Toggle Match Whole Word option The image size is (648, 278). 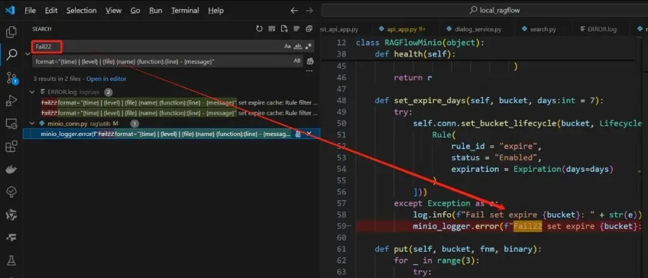(x=298, y=46)
